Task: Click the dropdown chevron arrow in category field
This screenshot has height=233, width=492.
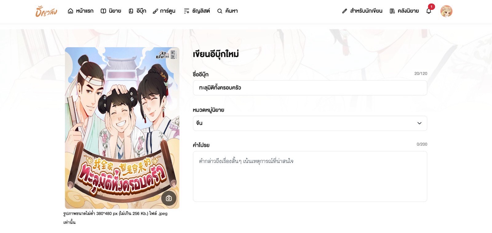Action: (x=419, y=123)
